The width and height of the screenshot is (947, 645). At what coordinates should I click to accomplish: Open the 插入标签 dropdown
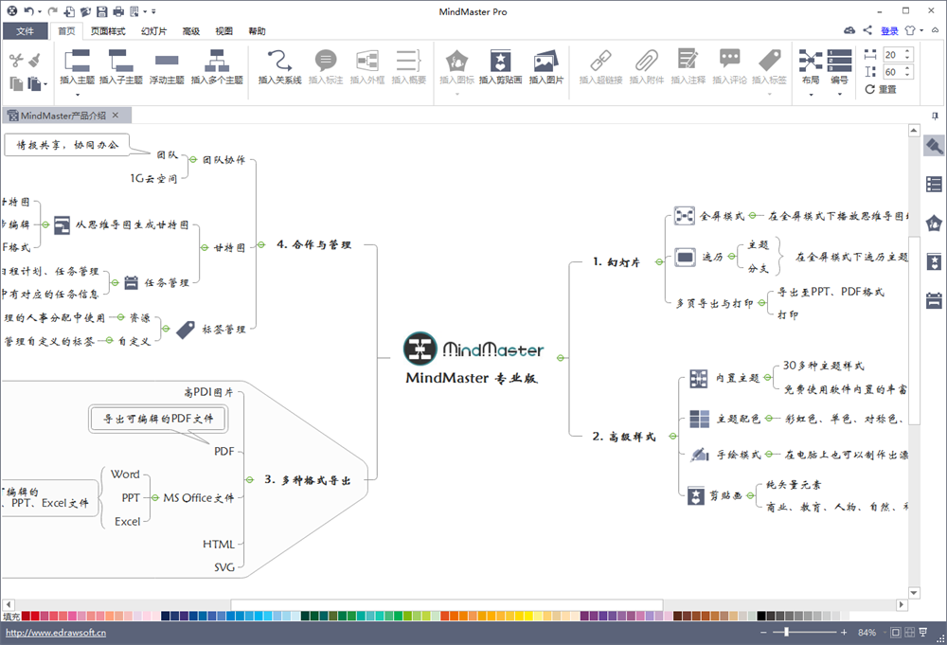769,94
